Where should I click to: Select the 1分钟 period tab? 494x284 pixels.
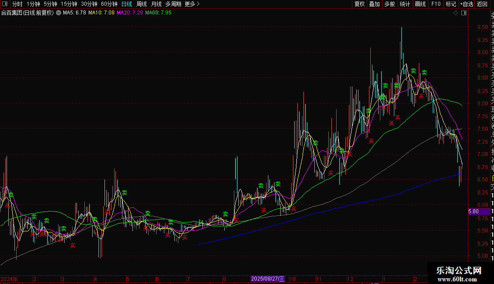pyautogui.click(x=33, y=4)
